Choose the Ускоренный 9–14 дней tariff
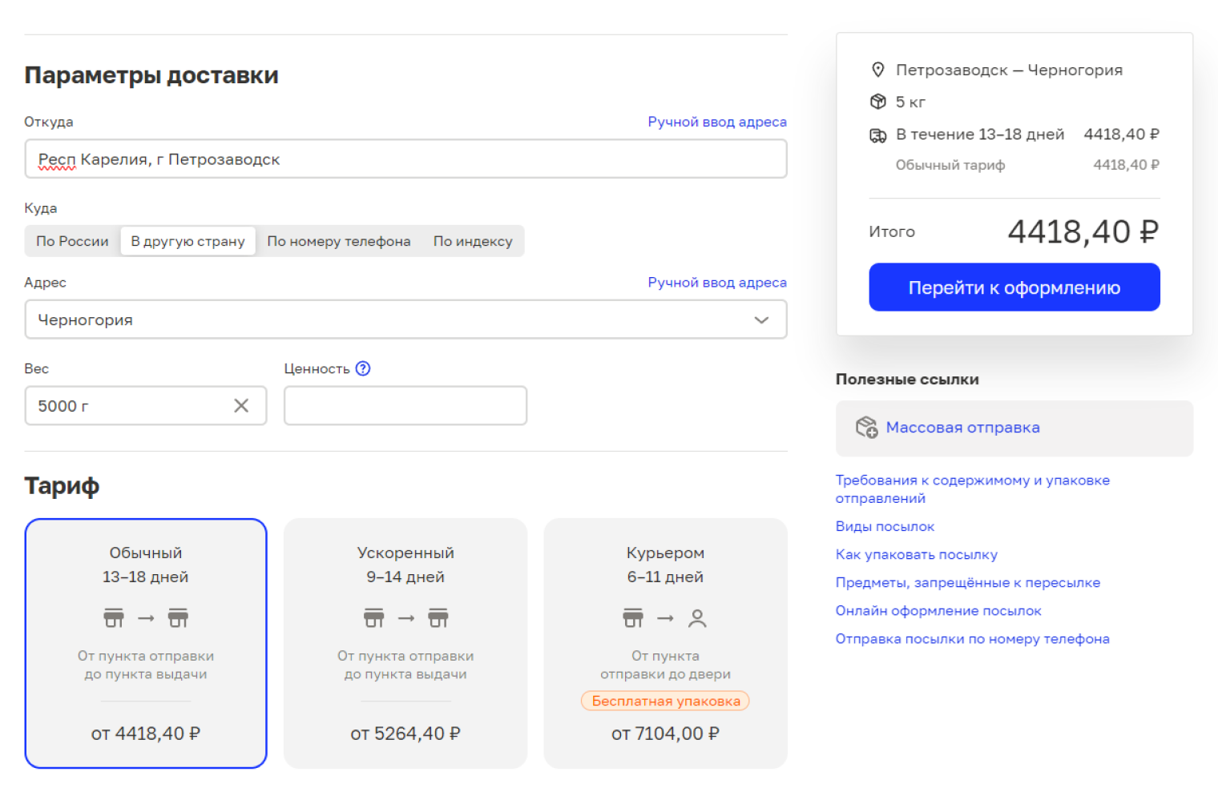 [x=405, y=643]
